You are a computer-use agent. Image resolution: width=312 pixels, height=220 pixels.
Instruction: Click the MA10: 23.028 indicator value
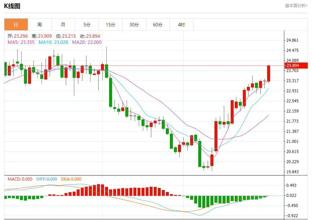53,42
